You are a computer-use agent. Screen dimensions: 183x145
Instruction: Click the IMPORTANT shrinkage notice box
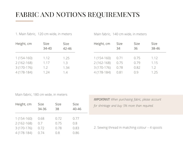coord(136,105)
